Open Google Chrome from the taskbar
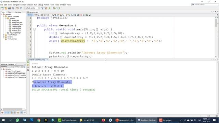Viewport: 219px width, 123px height. [39, 120]
